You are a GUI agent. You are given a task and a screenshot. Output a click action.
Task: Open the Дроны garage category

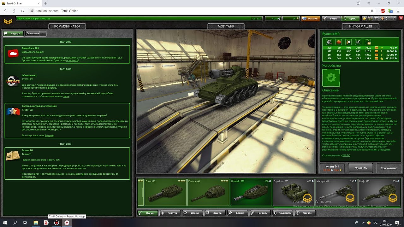pos(193,213)
